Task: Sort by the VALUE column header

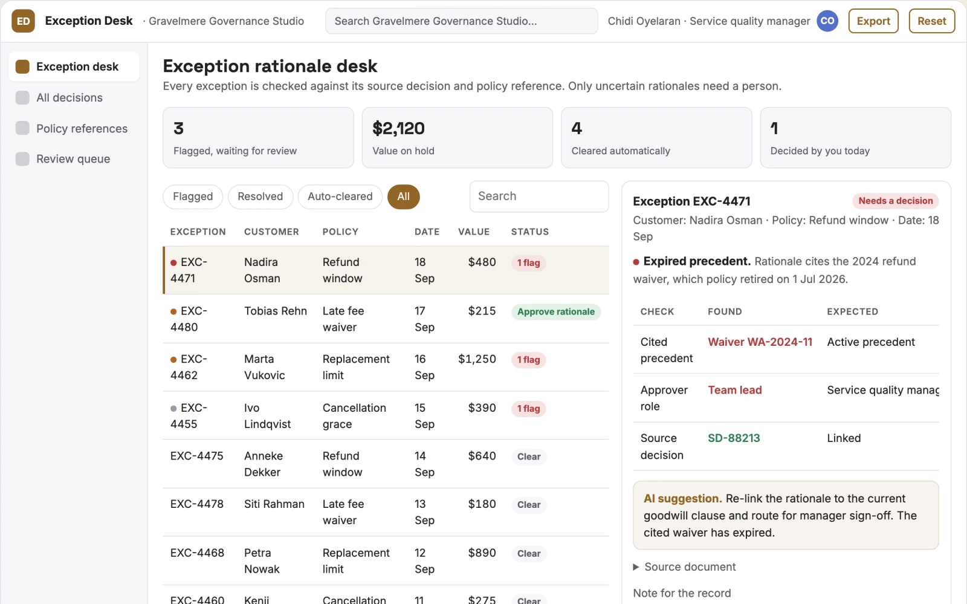Action: coord(474,232)
